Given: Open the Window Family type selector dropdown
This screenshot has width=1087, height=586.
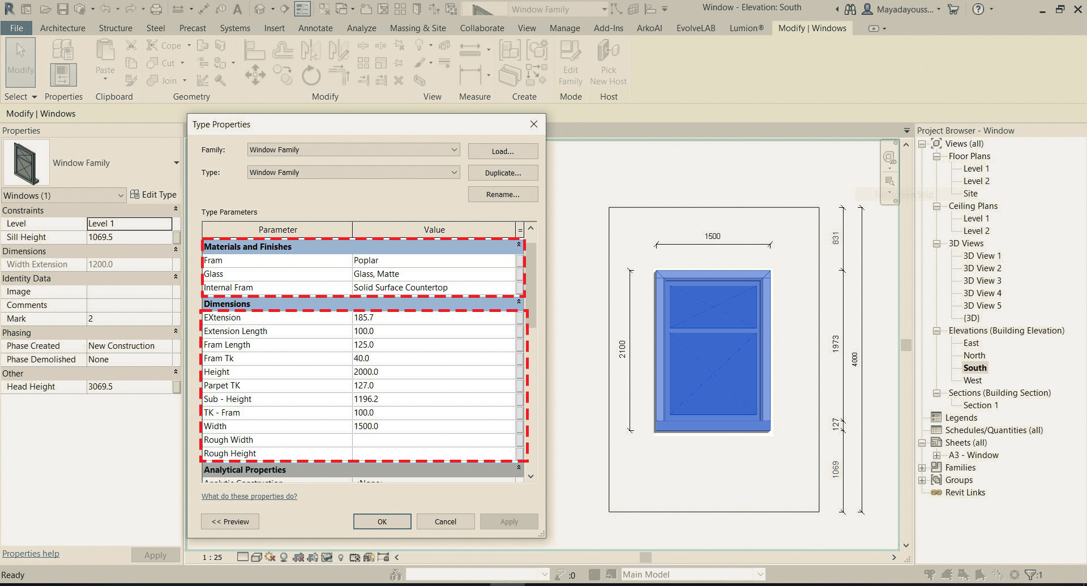Looking at the screenshot, I should pyautogui.click(x=176, y=163).
